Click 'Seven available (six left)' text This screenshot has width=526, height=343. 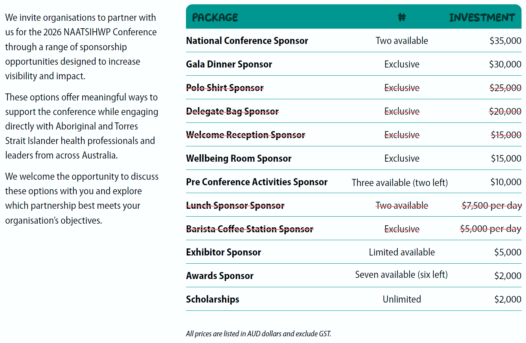[401, 275]
